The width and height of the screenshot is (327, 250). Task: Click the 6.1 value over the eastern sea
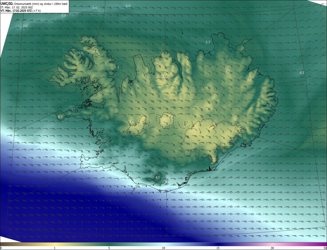coord(302,73)
